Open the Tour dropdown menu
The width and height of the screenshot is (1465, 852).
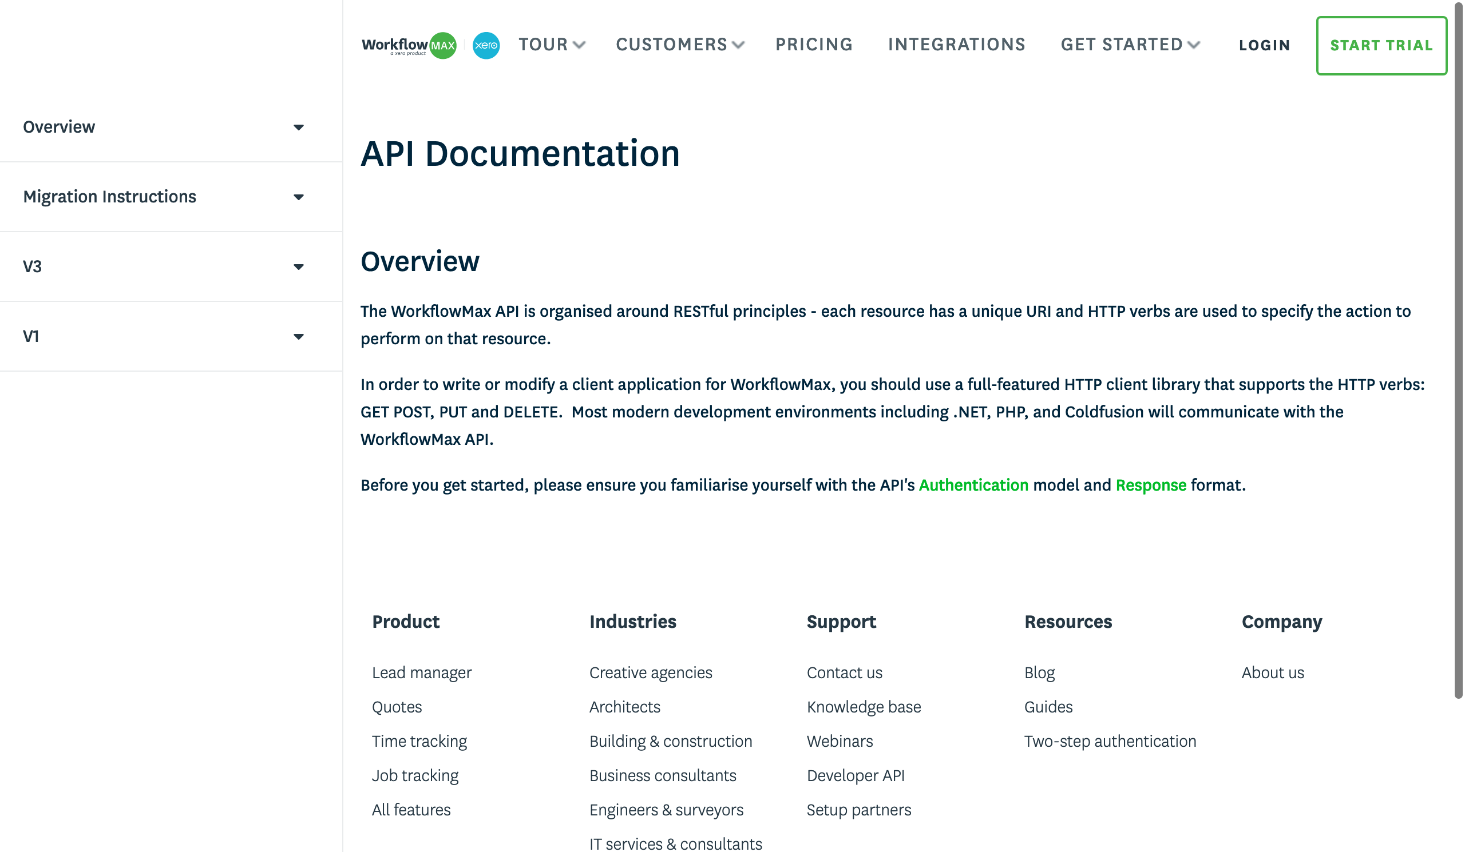(x=552, y=45)
